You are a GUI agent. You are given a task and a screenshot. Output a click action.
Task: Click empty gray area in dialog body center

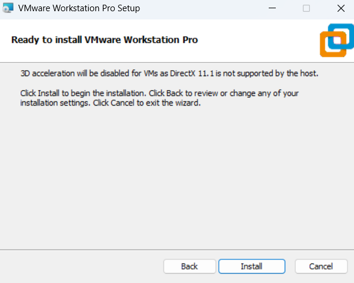(176, 177)
